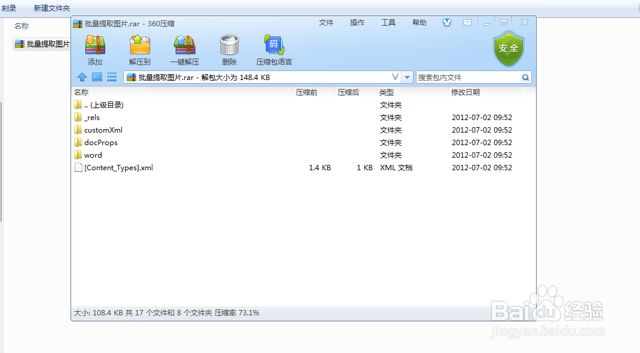Open the 操作 menu

tap(357, 23)
